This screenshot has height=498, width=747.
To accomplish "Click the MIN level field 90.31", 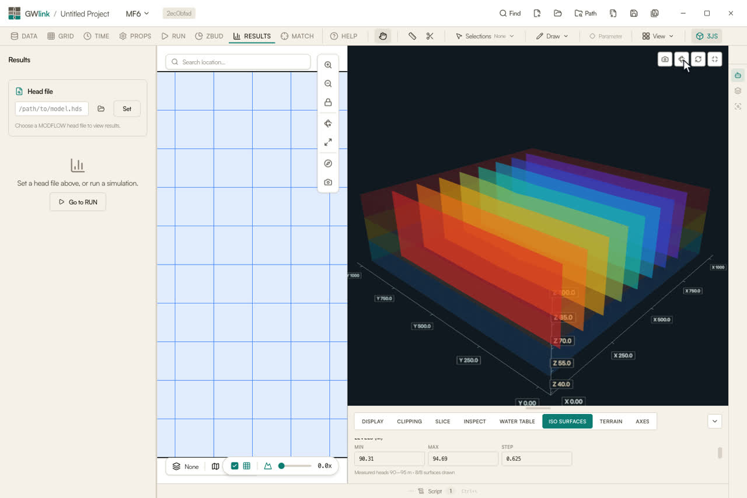I will tap(389, 458).
